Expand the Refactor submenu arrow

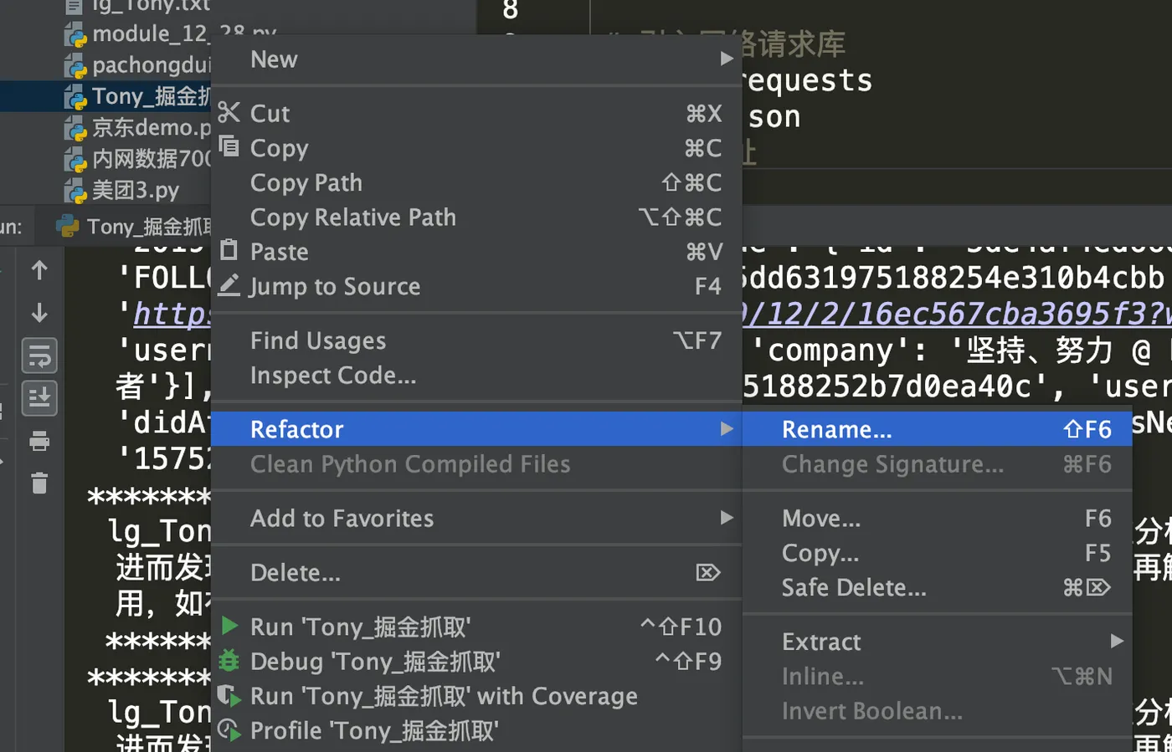727,428
